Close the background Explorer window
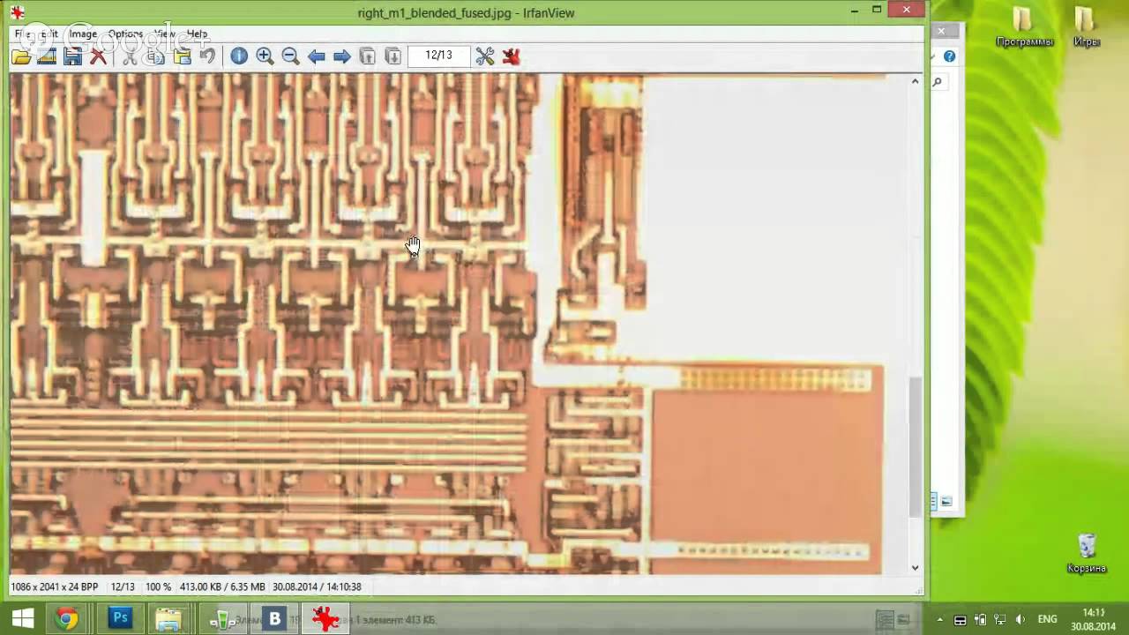Screen dimensions: 1129x635 [941, 31]
